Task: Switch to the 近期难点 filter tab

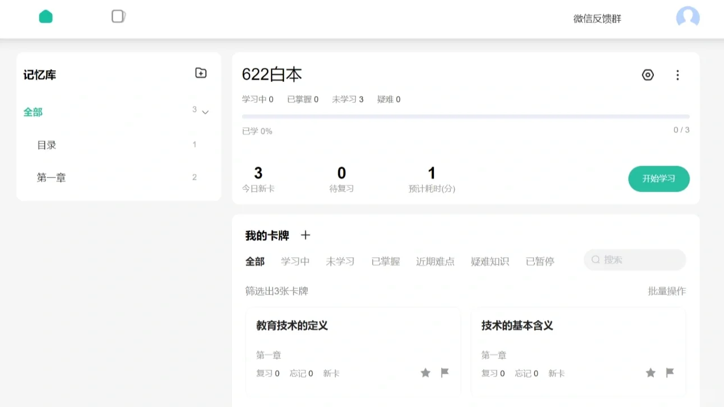Action: [435, 261]
